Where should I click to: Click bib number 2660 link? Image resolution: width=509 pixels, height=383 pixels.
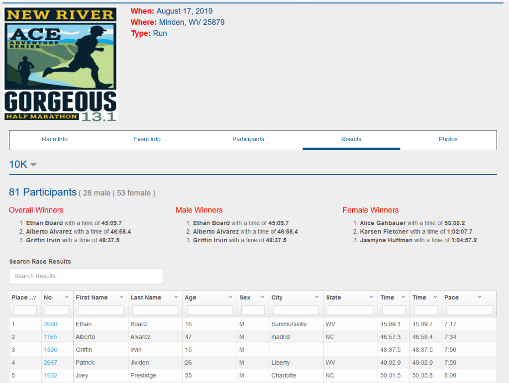50,324
